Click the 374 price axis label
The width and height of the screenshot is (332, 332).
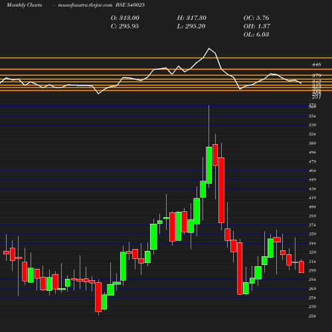pyautogui.click(x=312, y=225)
